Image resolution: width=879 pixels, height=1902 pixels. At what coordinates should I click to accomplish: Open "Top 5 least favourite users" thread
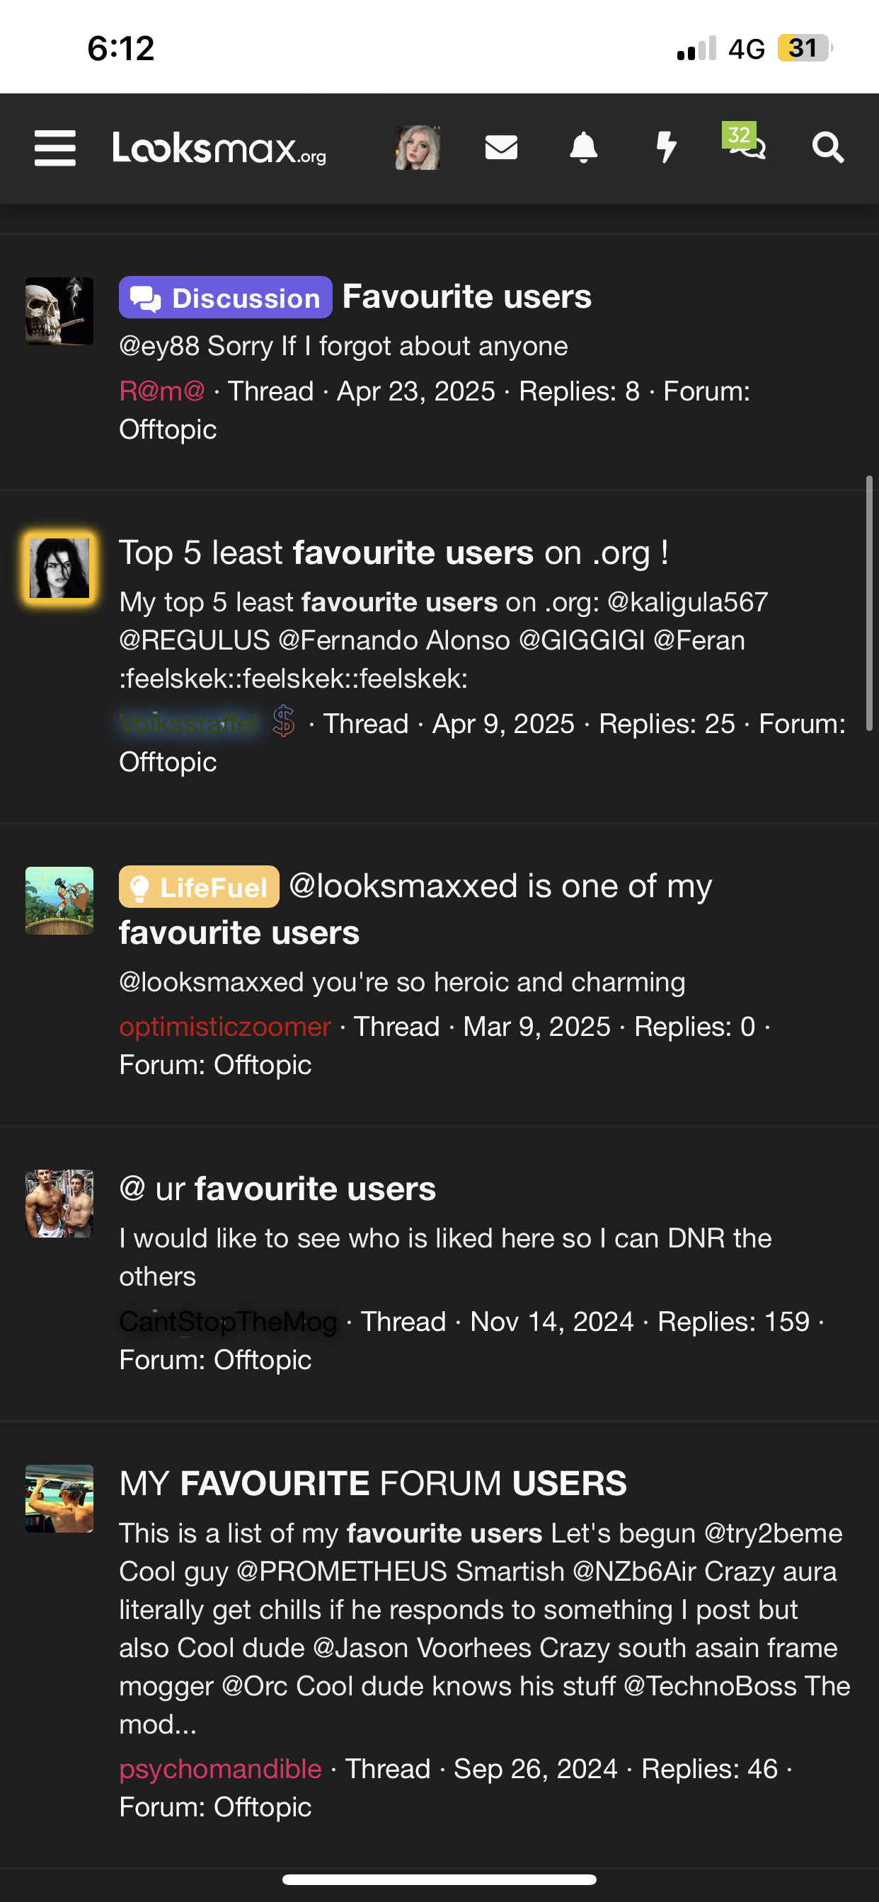pyautogui.click(x=393, y=553)
